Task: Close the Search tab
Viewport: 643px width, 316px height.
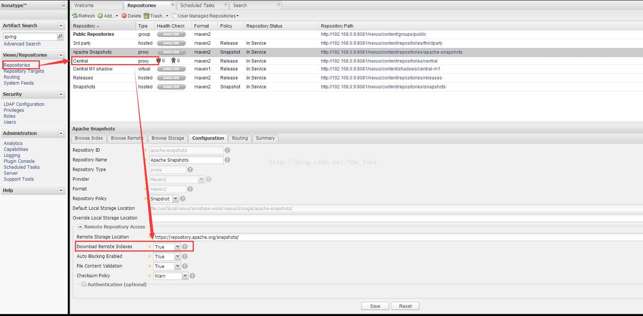Action: [278, 4]
